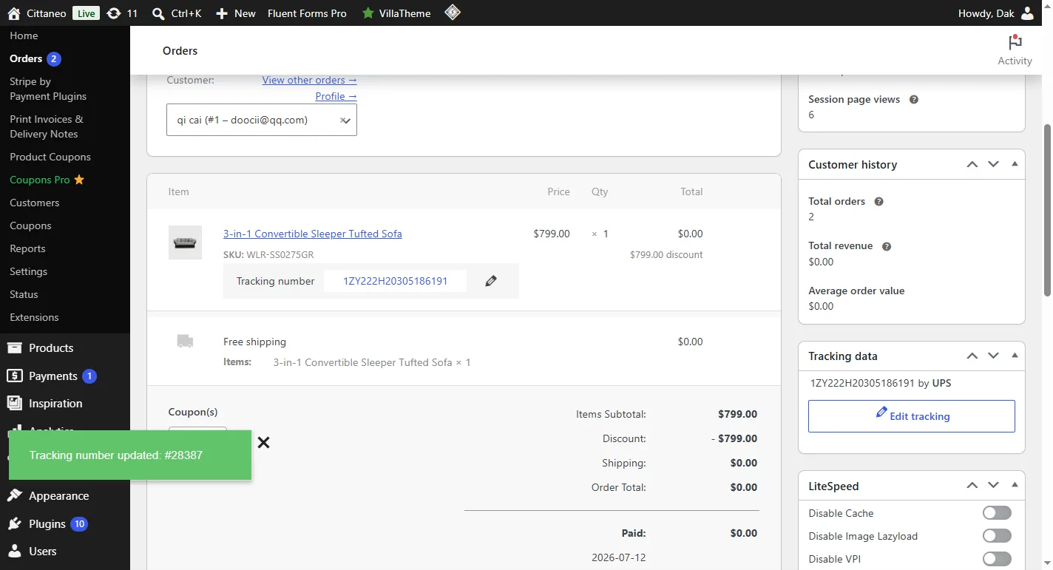The image size is (1053, 570).
Task: Click the Products menu icon
Action: [x=14, y=347]
